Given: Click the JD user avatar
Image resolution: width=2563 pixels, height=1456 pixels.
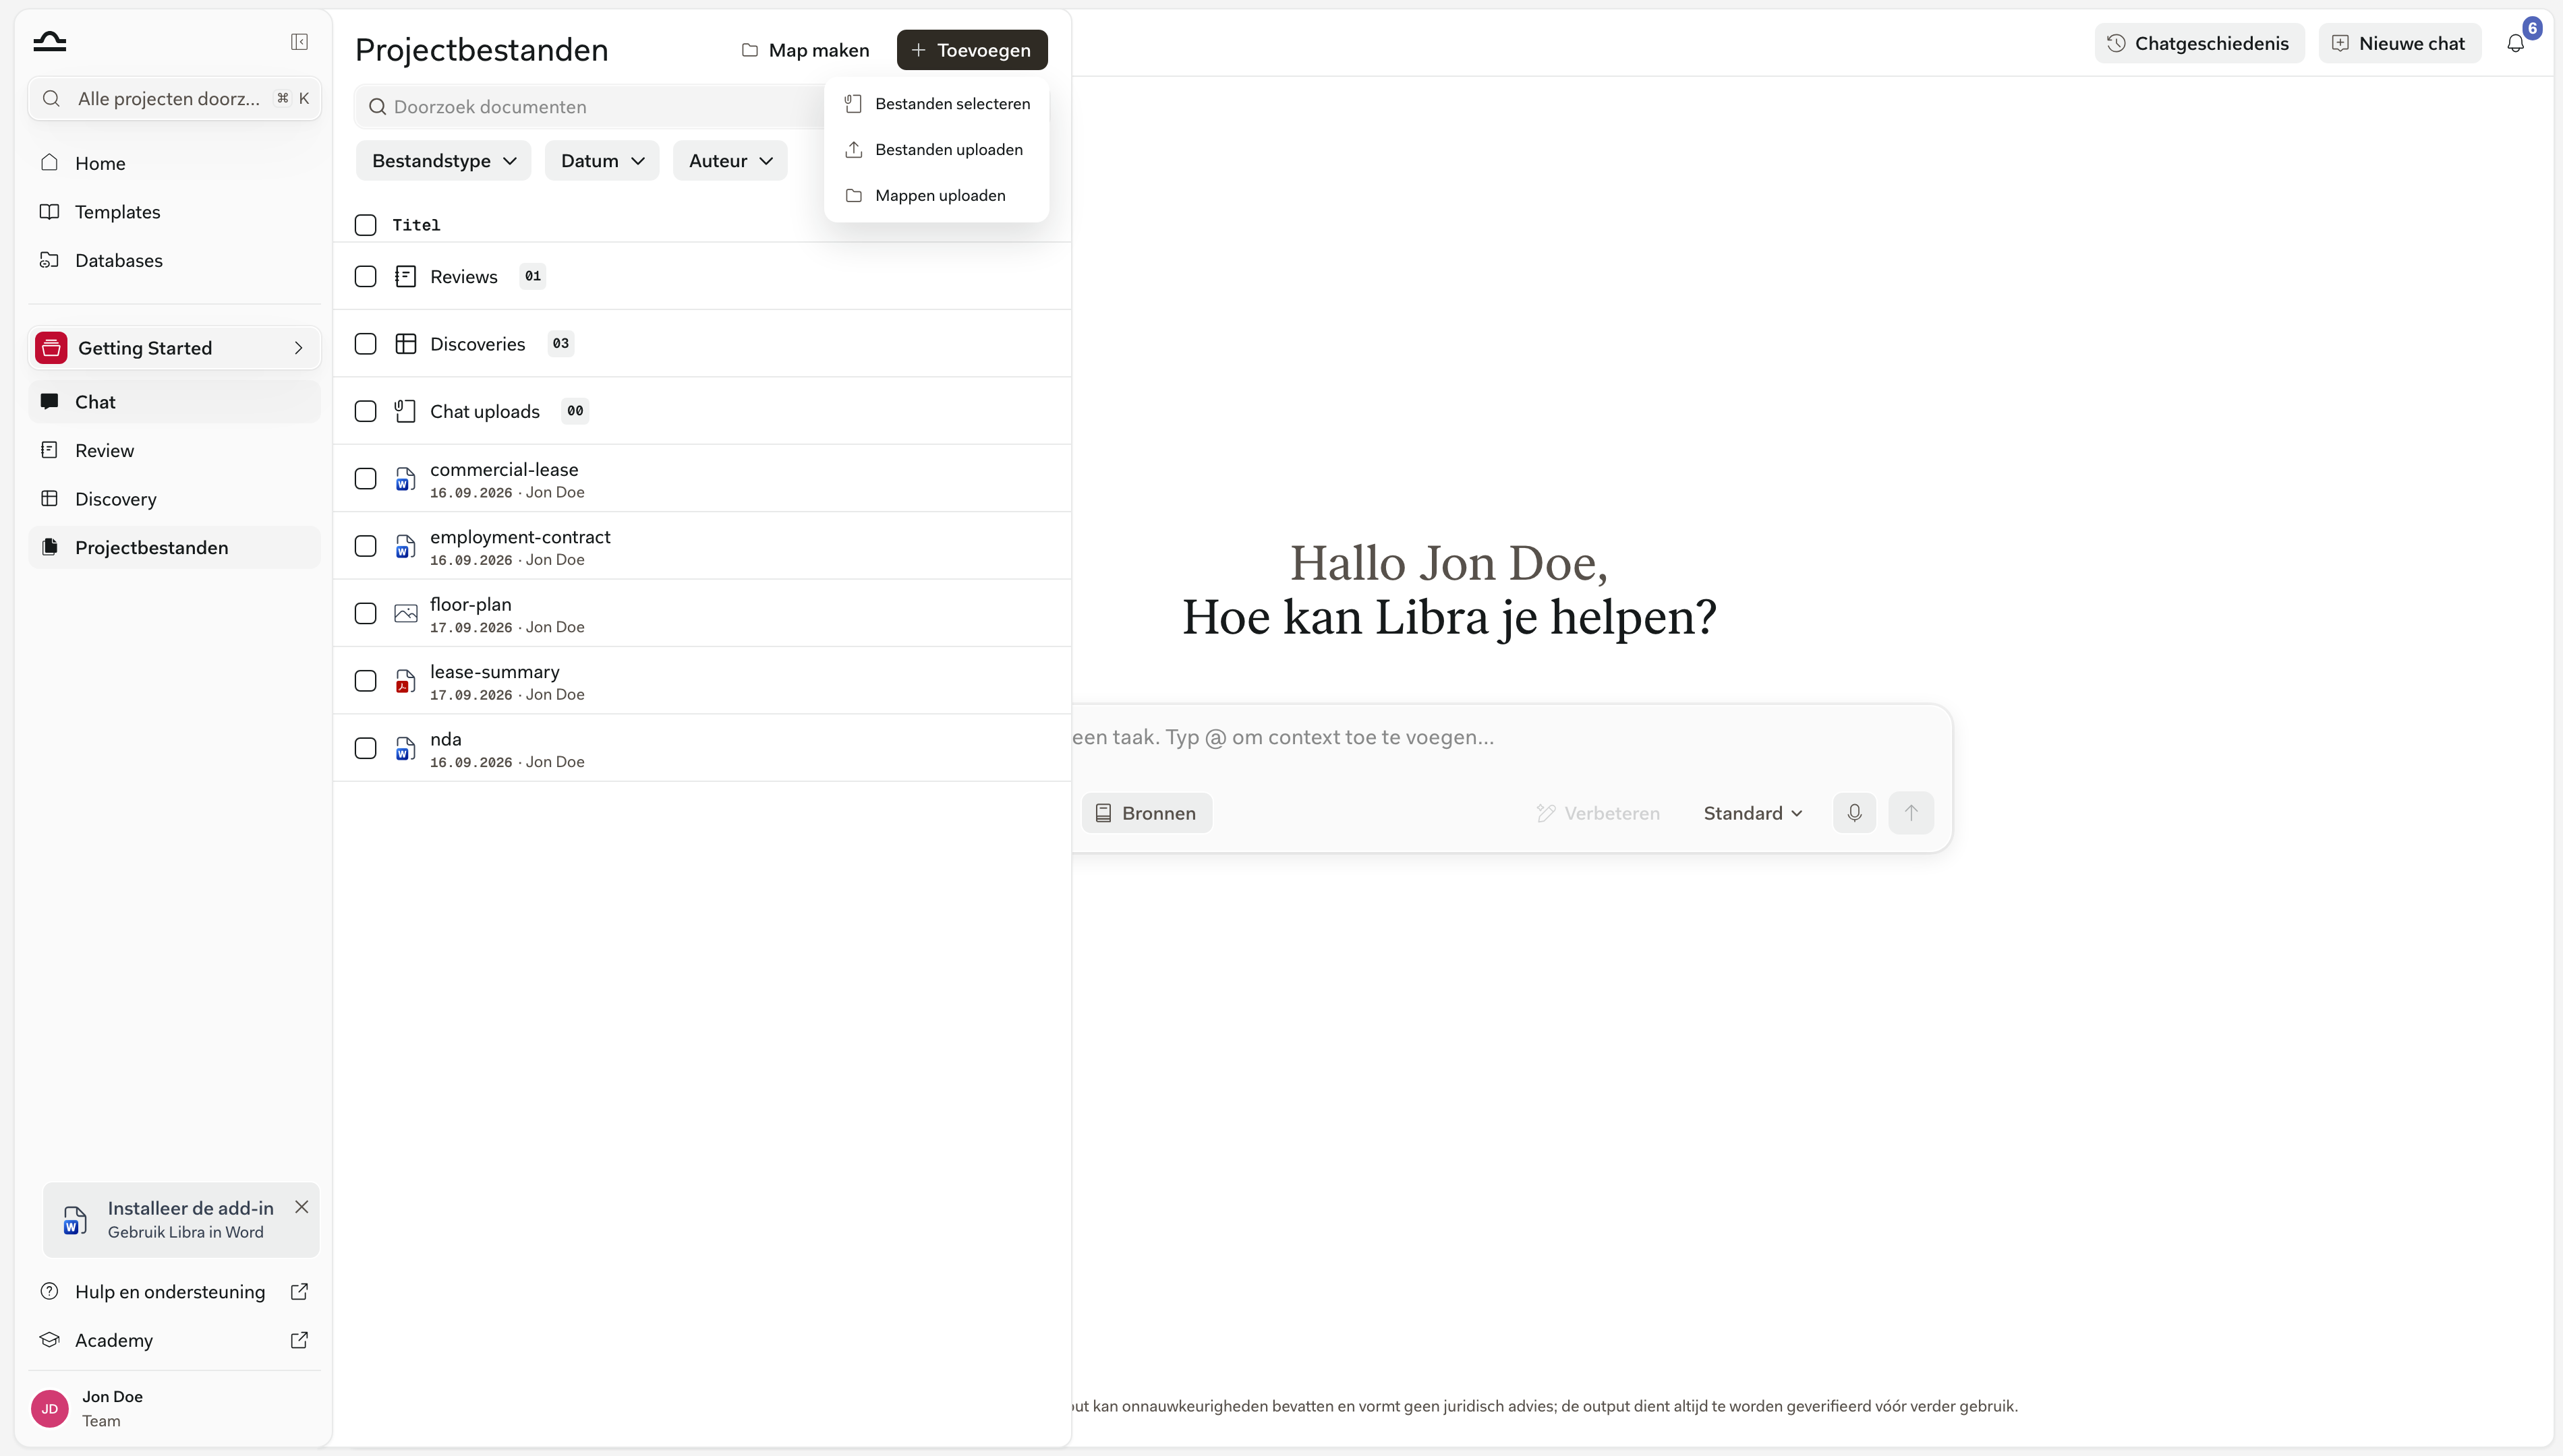Looking at the screenshot, I should (50, 1408).
